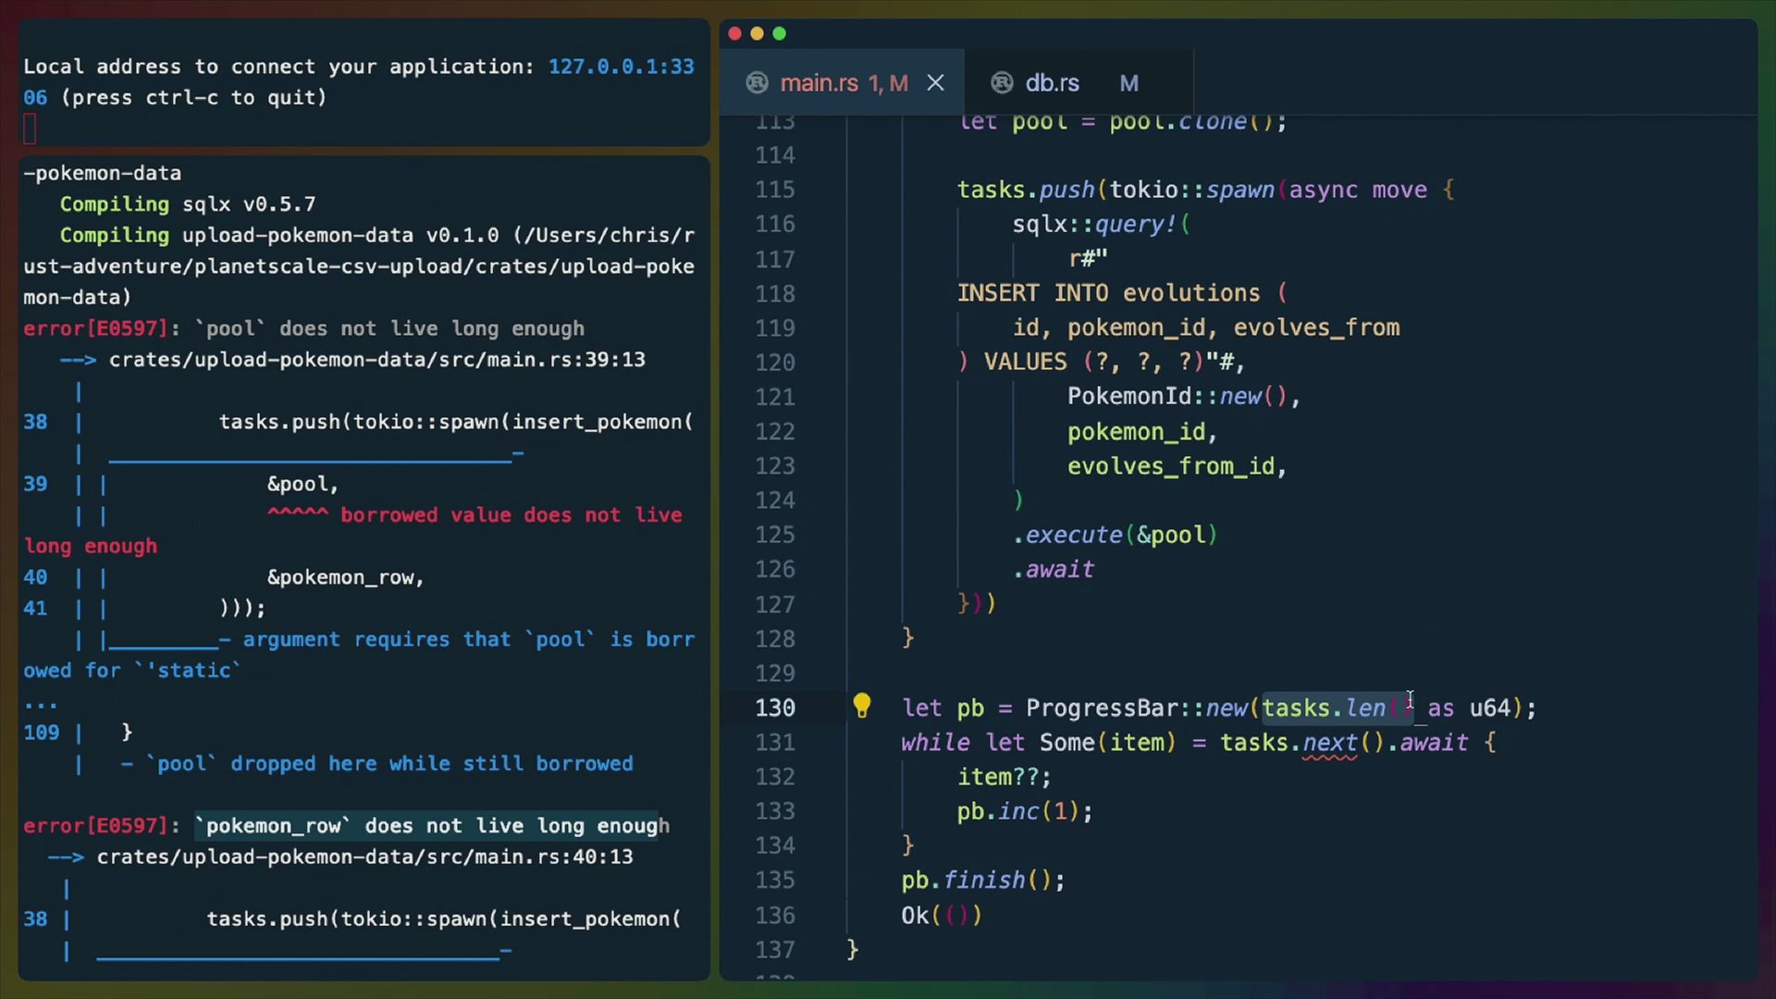Click the local address 127.0.0.1:3306
1776x999 pixels.
621,66
